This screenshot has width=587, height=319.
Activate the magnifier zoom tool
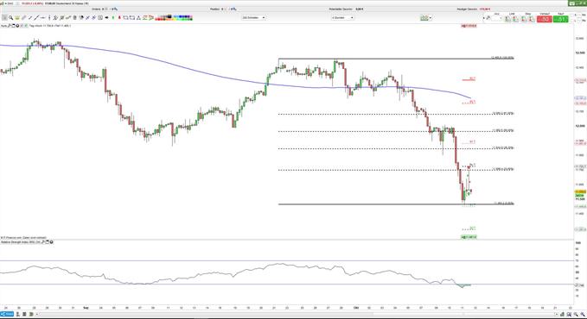click(x=11, y=17)
